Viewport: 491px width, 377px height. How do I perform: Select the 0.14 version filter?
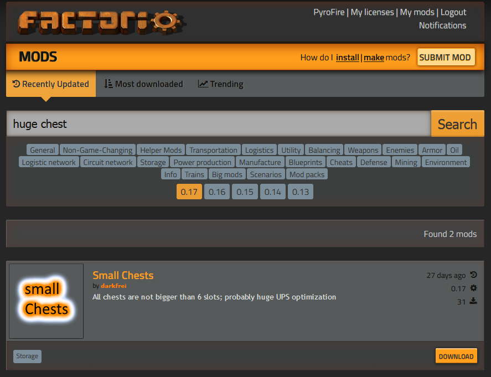273,192
